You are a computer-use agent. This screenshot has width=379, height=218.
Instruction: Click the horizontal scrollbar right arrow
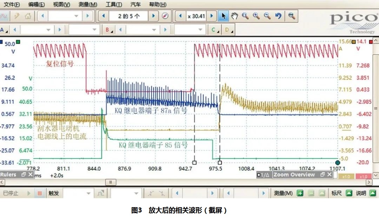click(x=369, y=182)
